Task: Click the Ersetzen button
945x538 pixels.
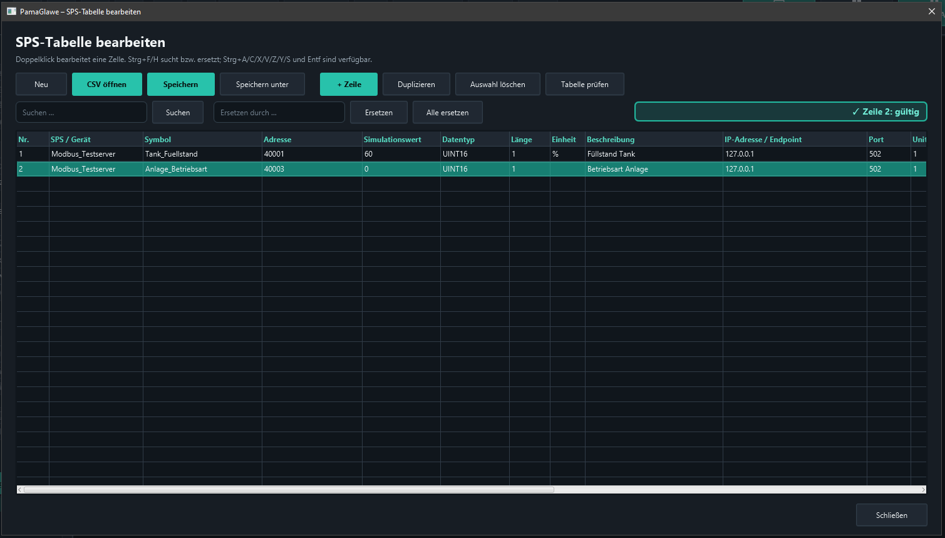Action: click(379, 112)
